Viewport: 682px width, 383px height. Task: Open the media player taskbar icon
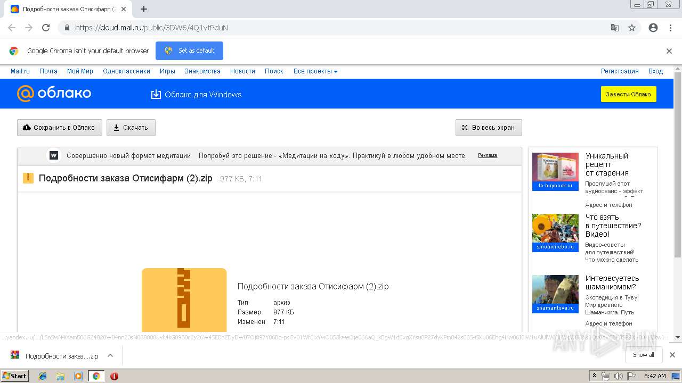coord(78,376)
